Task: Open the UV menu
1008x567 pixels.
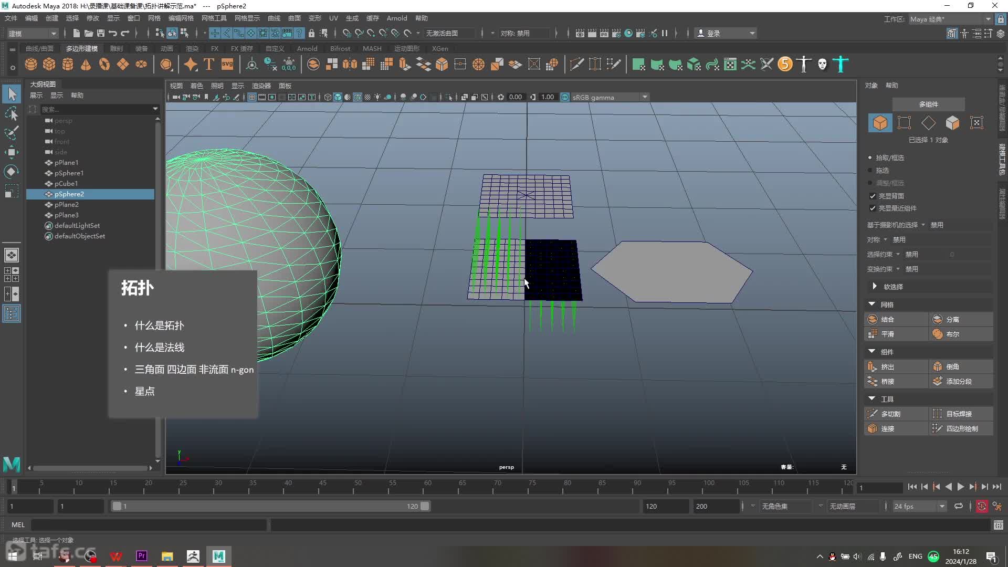Action: point(333,18)
